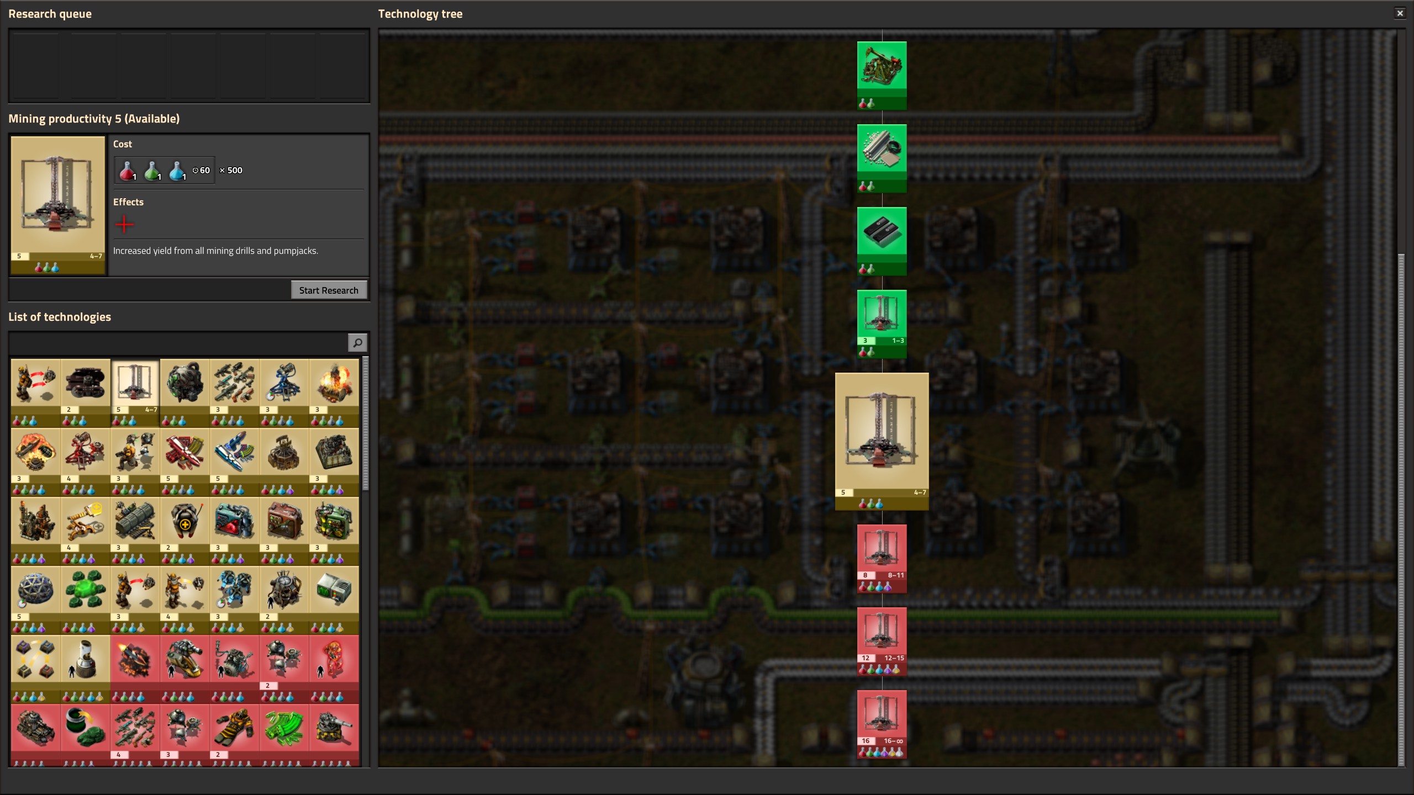
Task: Select the green Effectivity module 3 technology
Action: click(334, 531)
